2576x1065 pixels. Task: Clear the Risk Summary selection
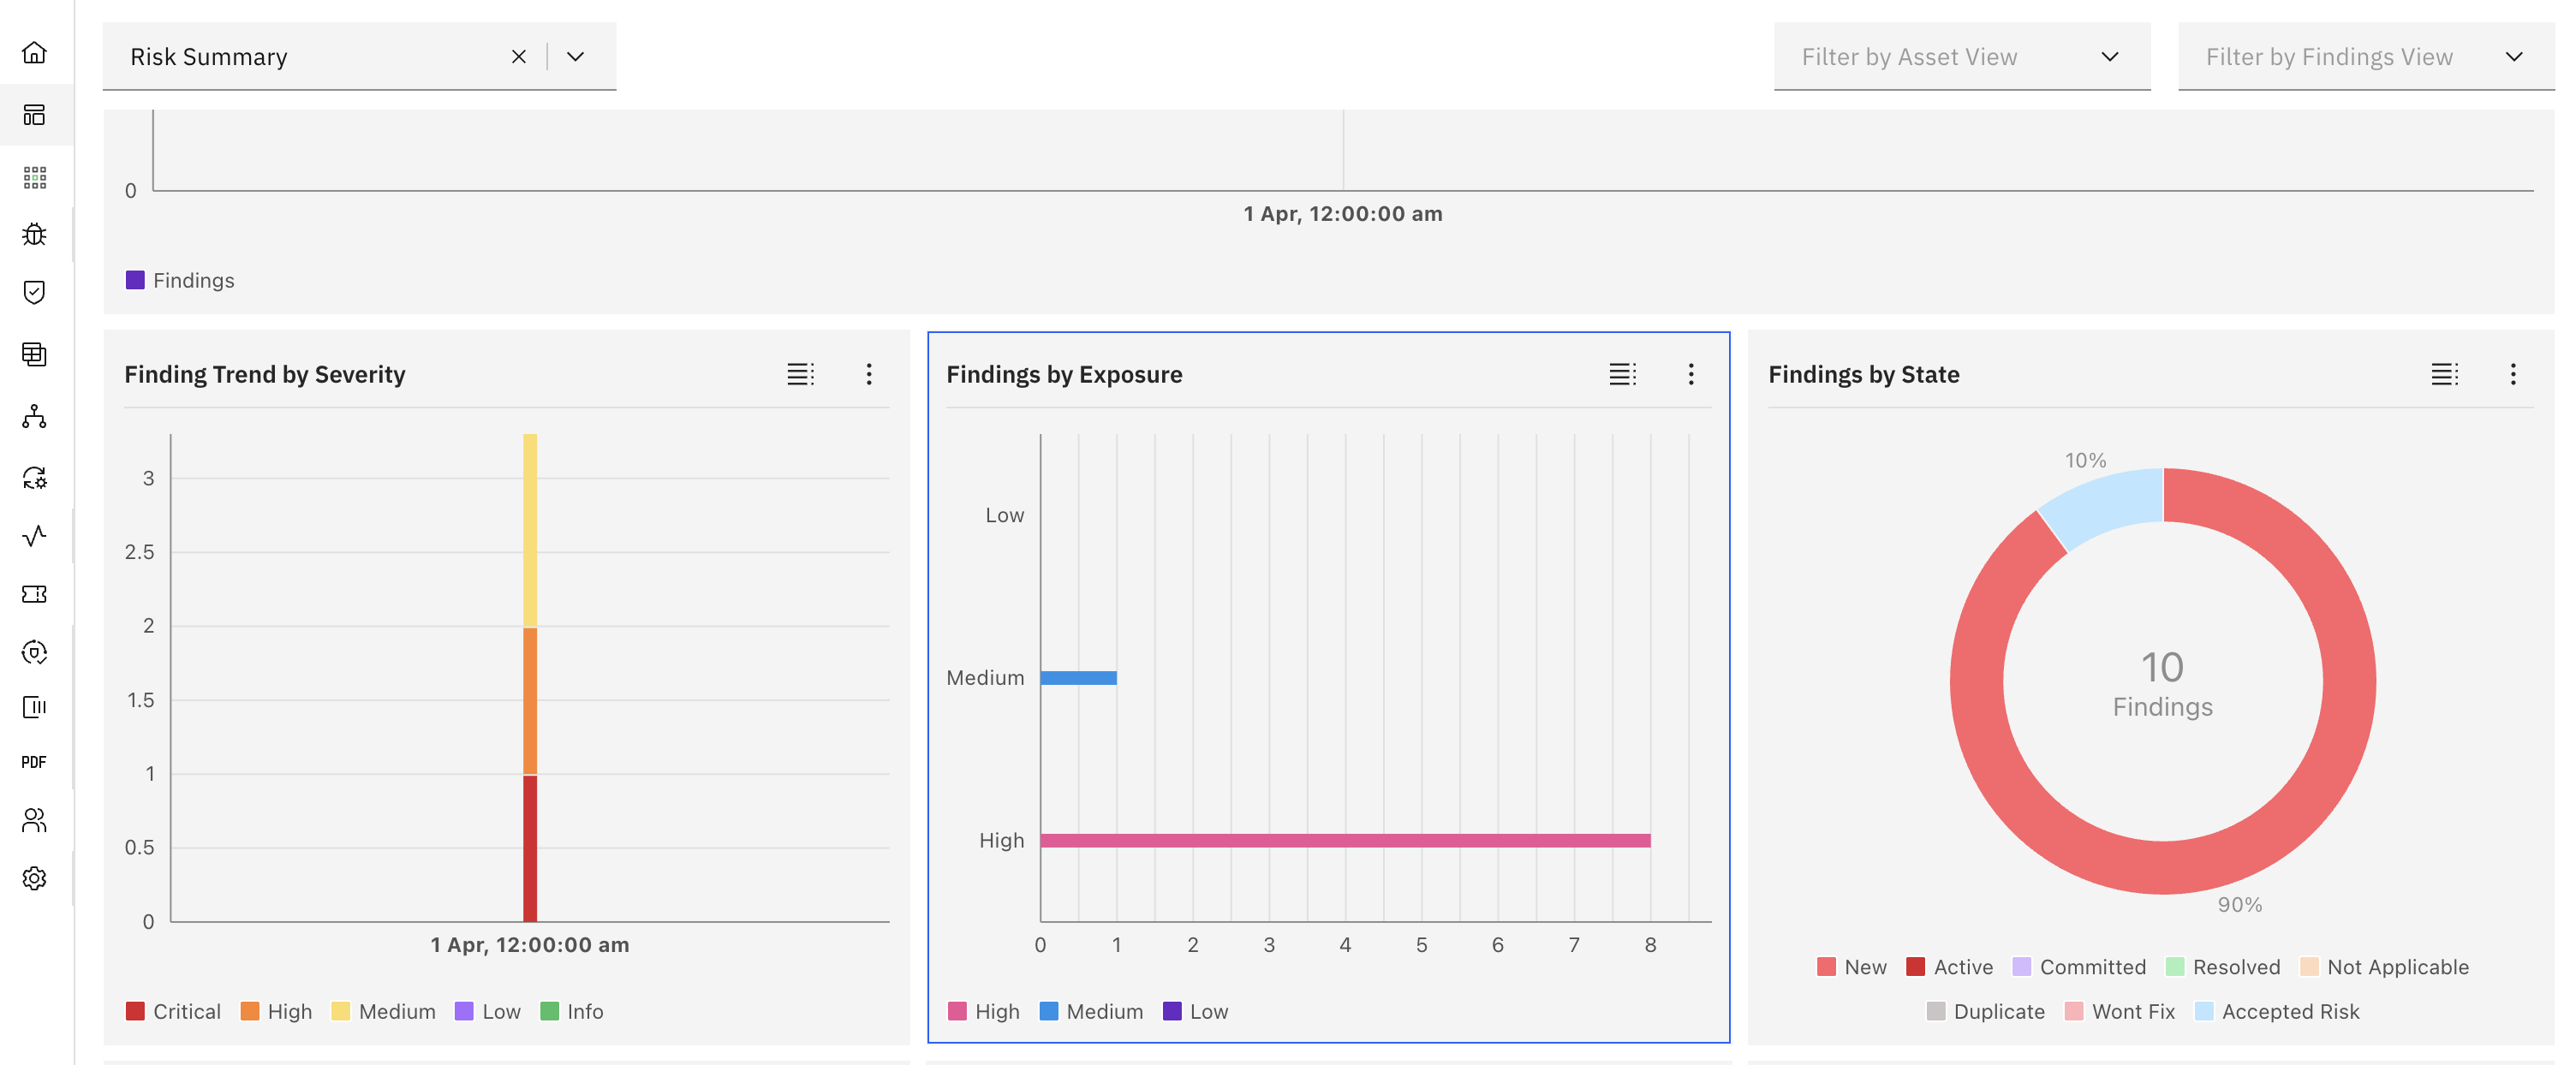(x=519, y=57)
